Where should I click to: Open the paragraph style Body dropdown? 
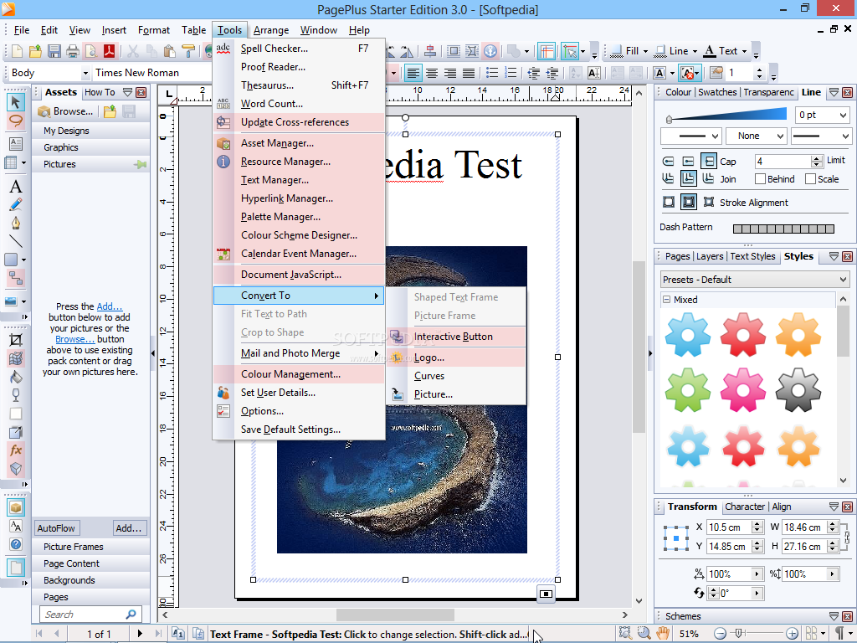85,73
